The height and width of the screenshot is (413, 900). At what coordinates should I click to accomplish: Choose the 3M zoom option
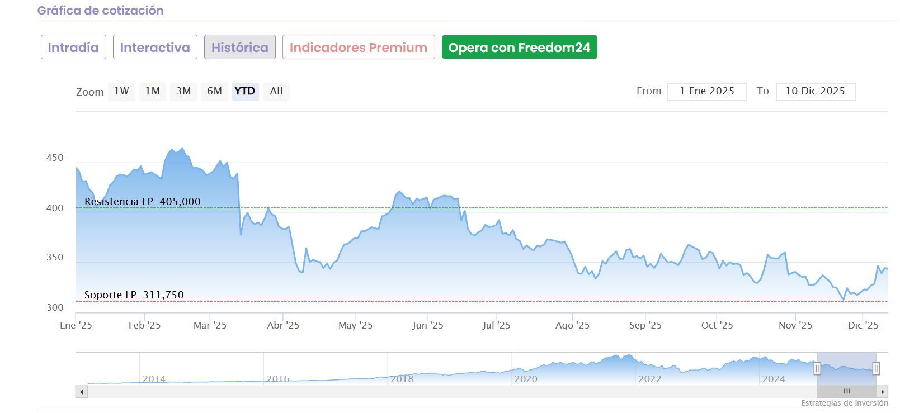coord(183,91)
